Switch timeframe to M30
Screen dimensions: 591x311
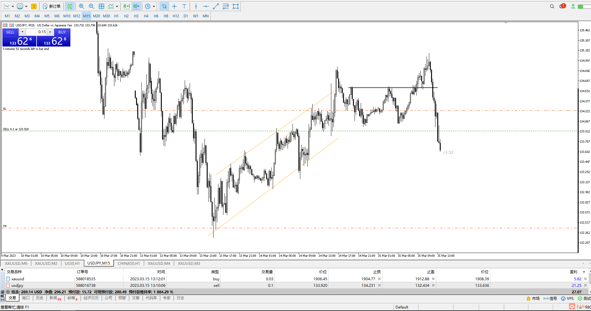coord(106,16)
